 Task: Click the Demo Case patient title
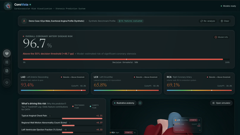[56, 21]
